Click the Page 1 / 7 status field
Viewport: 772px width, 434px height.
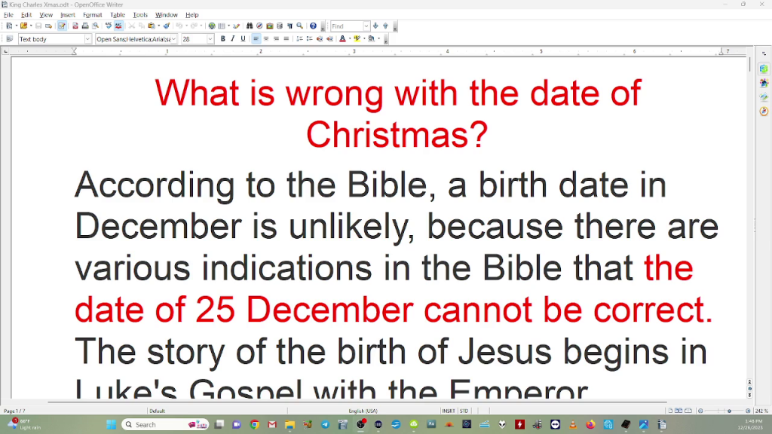(15, 411)
